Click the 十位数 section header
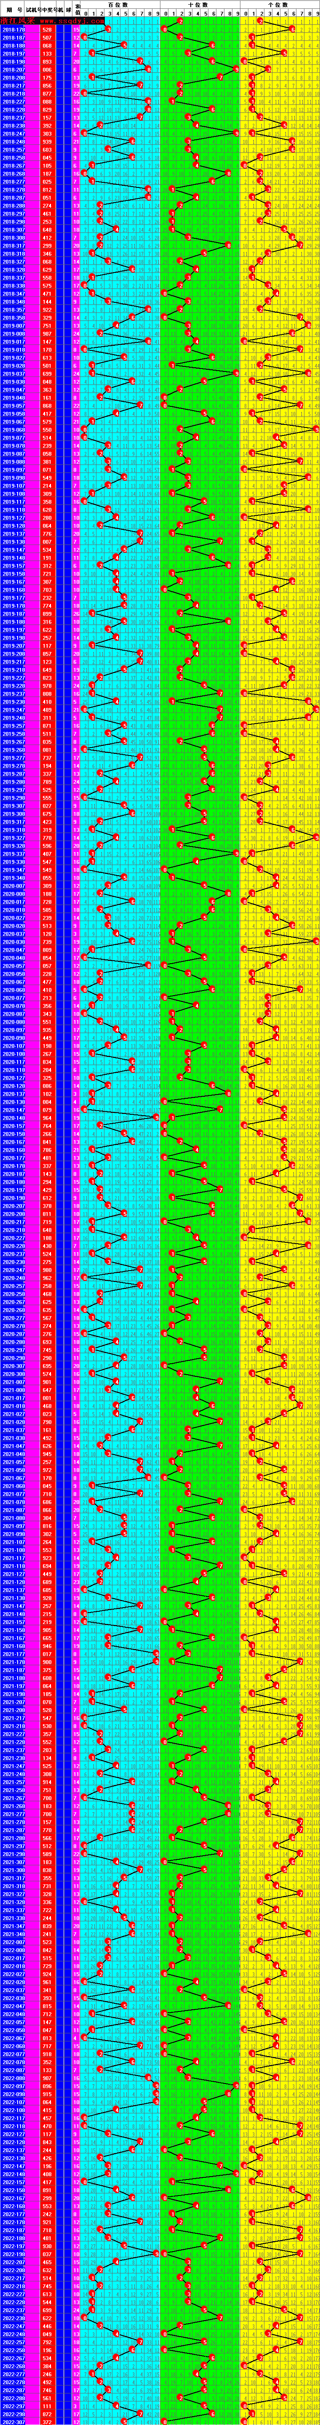320x2425 pixels. (x=199, y=5)
